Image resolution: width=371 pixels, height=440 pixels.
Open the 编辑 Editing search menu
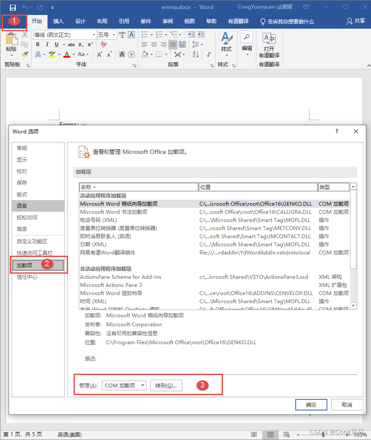click(x=247, y=44)
